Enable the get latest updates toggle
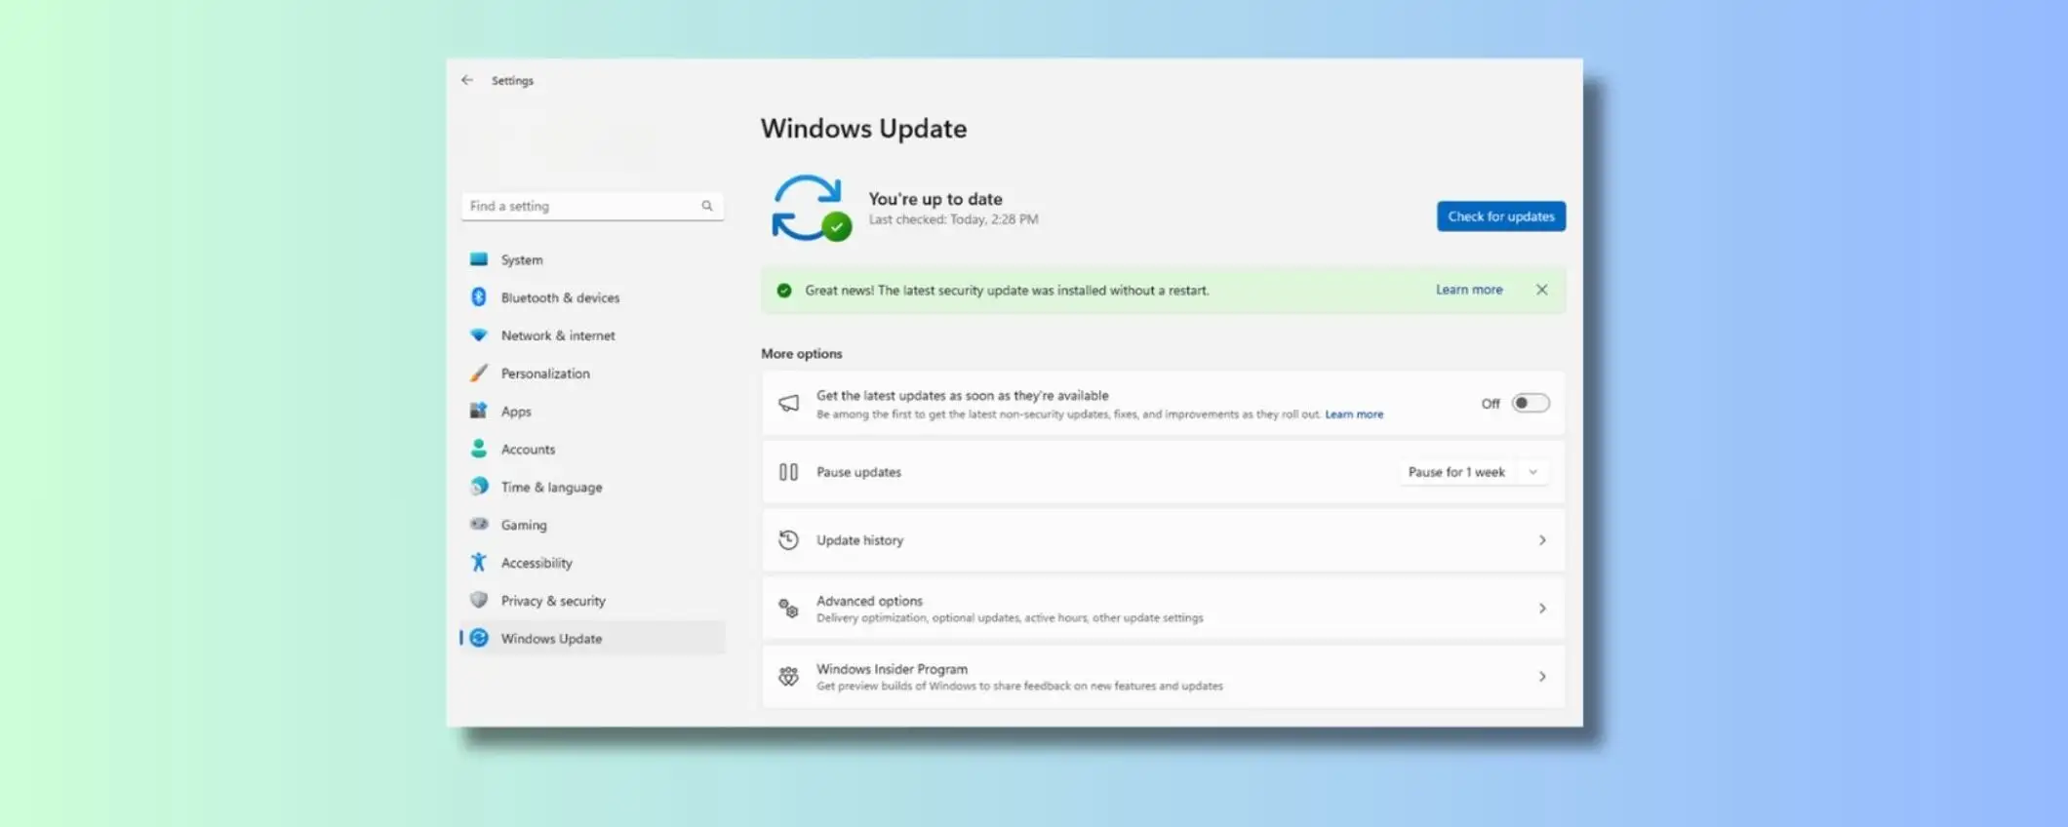2068x827 pixels. 1530,404
